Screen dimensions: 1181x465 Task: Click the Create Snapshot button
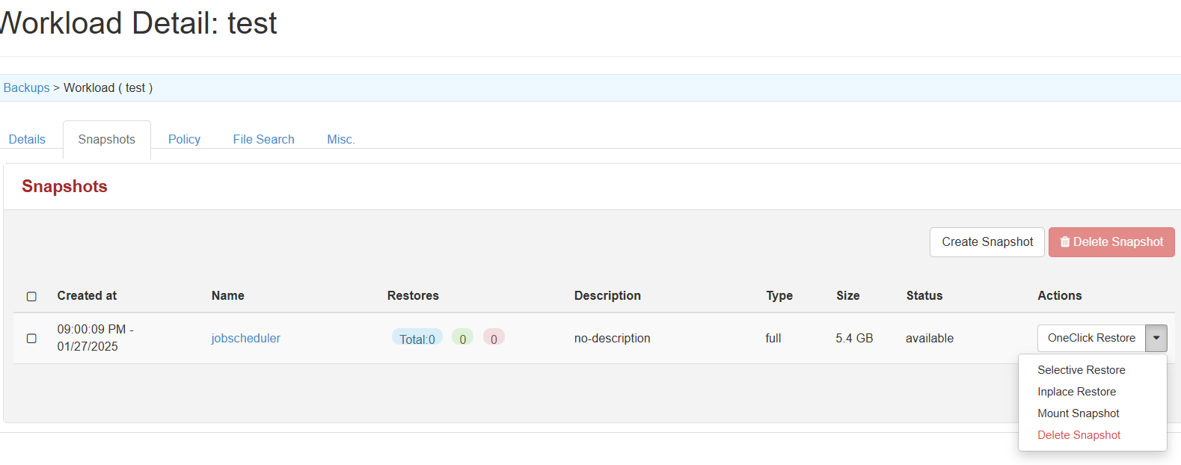(x=987, y=242)
